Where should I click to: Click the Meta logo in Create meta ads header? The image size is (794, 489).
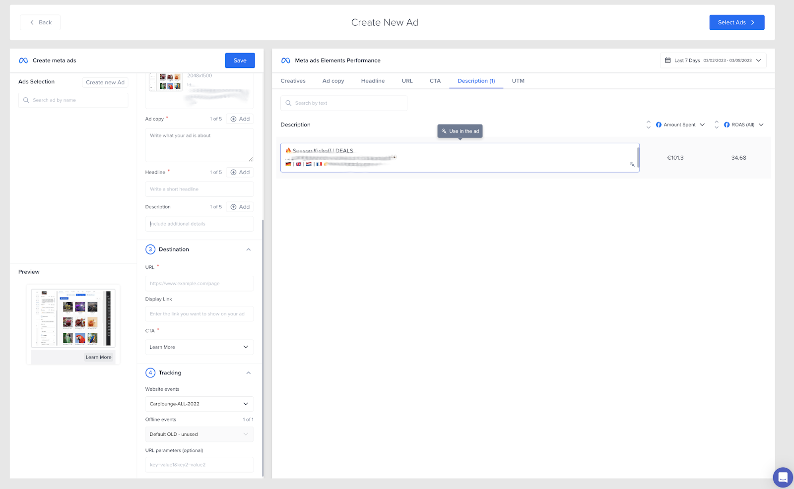coord(23,60)
